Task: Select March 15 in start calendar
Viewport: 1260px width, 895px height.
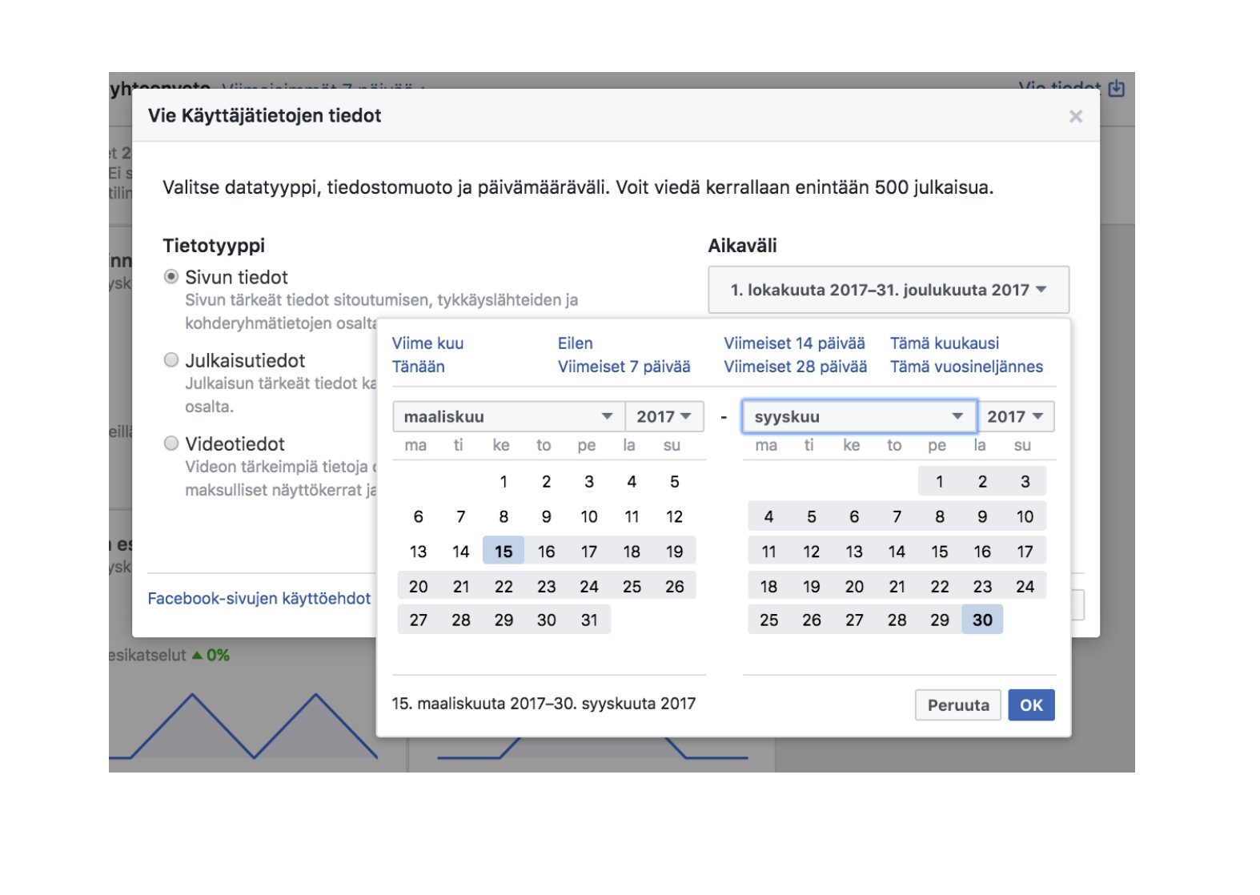Action: pos(504,552)
